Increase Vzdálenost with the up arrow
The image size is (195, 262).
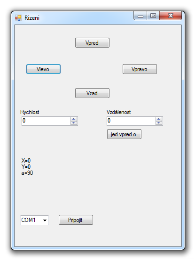coord(159,119)
